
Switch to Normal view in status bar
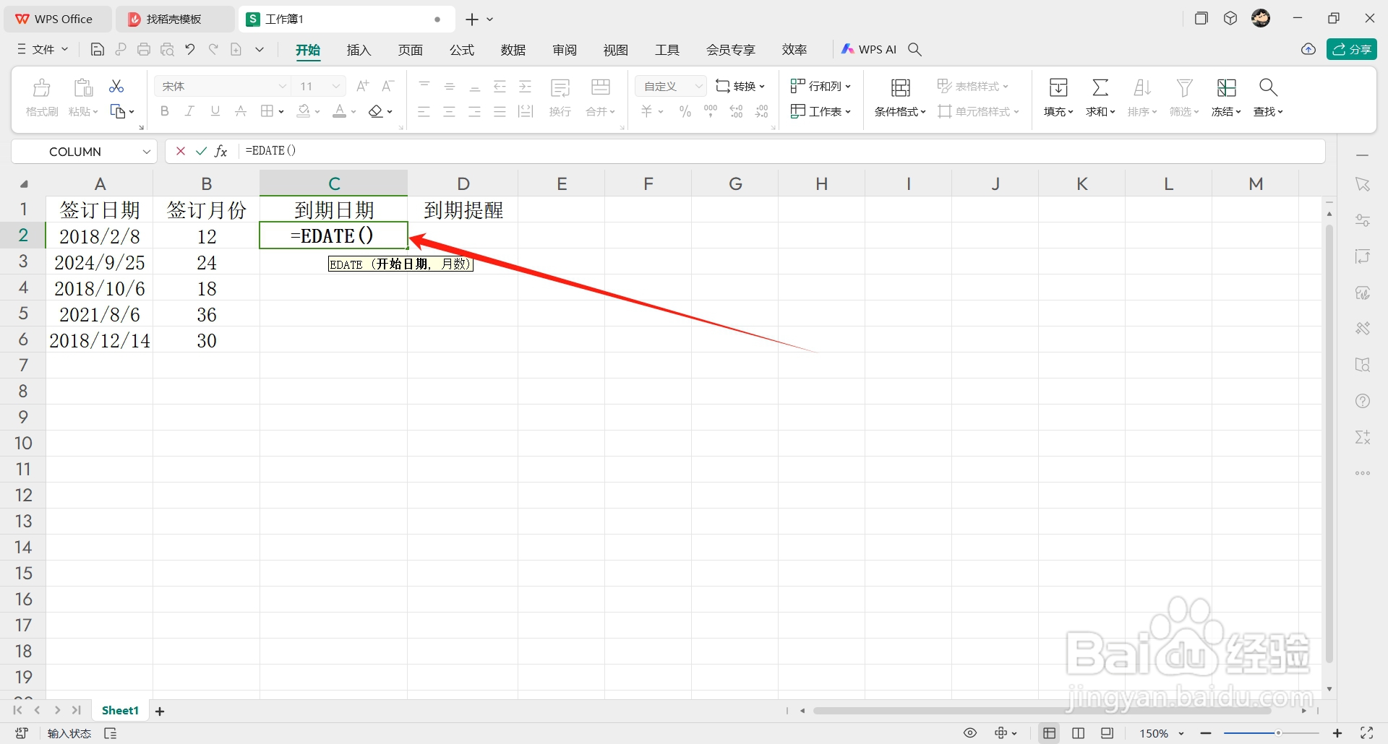[1050, 733]
